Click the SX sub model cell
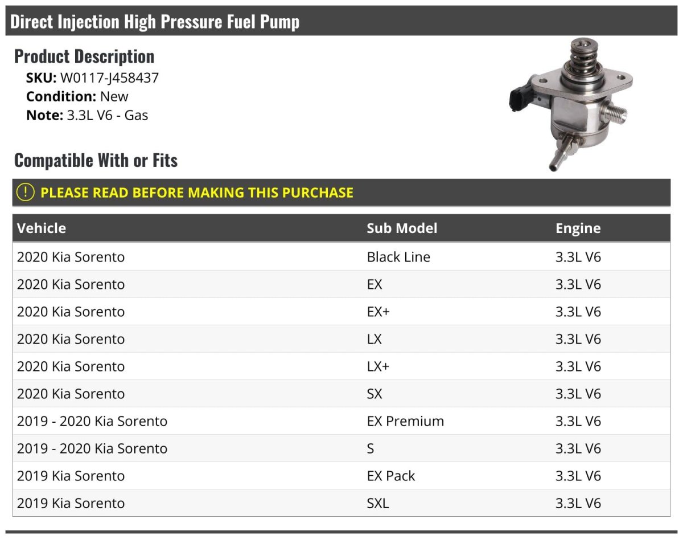 click(x=375, y=394)
